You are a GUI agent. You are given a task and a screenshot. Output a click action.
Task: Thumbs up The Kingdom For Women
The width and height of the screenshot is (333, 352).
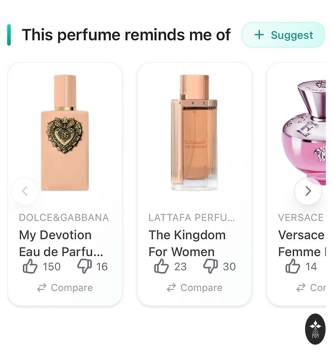point(161,266)
